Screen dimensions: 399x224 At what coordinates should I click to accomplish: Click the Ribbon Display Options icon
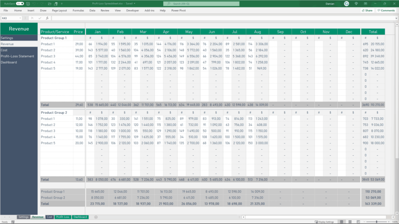tap(366, 4)
